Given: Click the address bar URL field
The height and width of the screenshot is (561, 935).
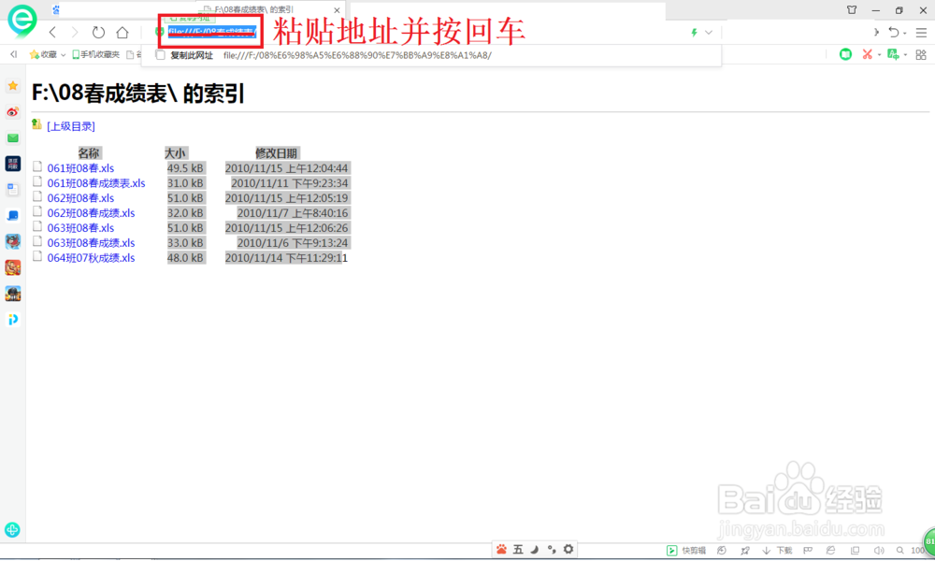Looking at the screenshot, I should click(x=211, y=32).
